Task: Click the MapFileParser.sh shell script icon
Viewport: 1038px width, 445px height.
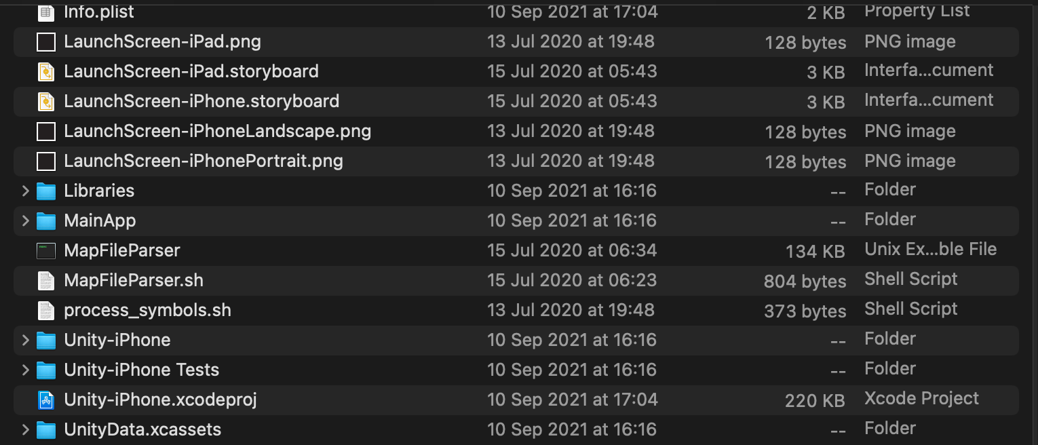Action: (x=45, y=280)
